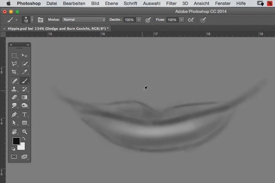Select the Sponge tool
Image resolution: width=275 pixels, height=183 pixels.
point(24,105)
